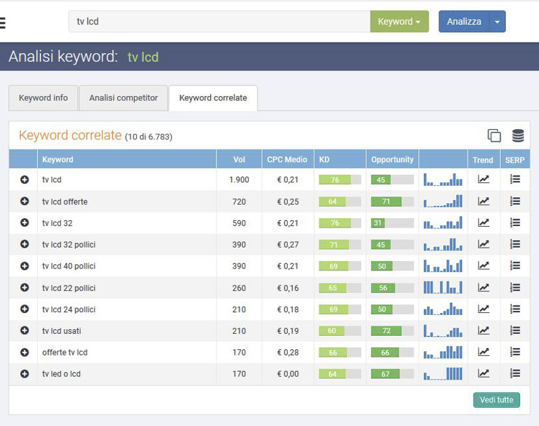Switch to the Keyword info tab
This screenshot has width=539, height=426.
(x=43, y=98)
